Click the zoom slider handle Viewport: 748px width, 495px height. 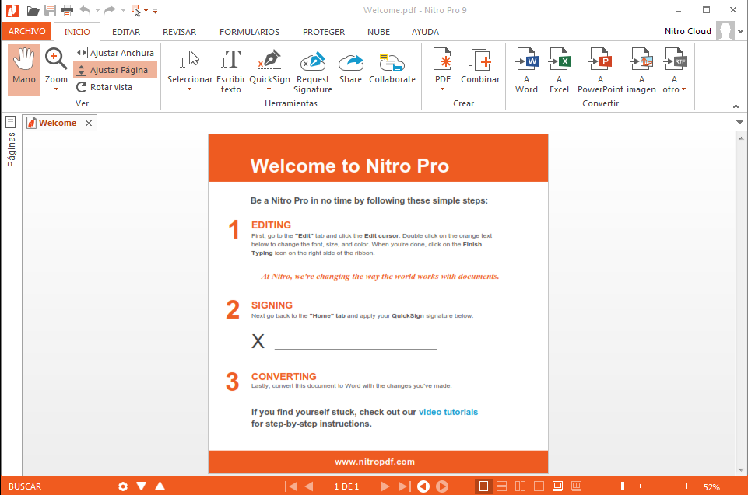tap(623, 486)
